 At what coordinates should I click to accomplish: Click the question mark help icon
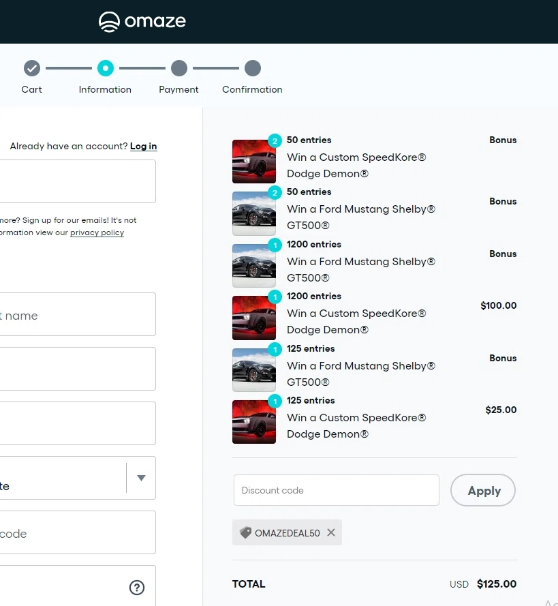pos(137,588)
